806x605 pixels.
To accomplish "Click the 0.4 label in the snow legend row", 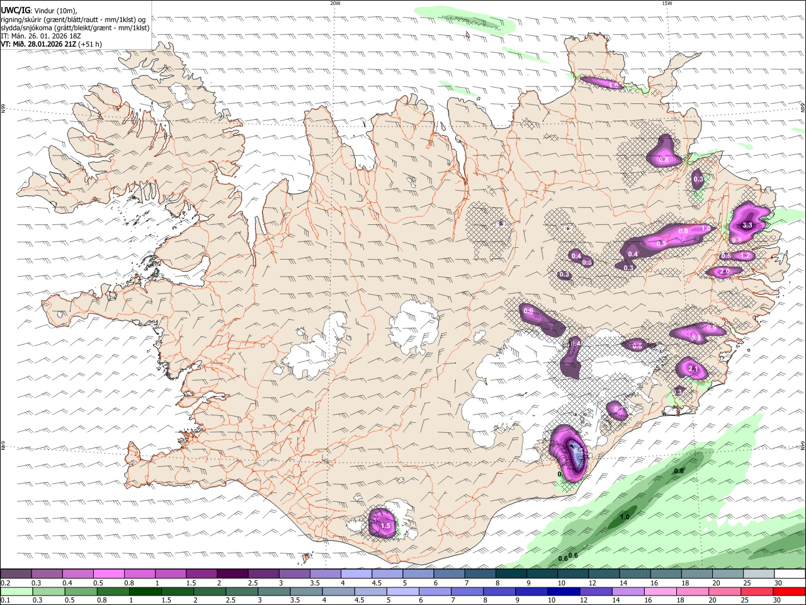I will 67,583.
